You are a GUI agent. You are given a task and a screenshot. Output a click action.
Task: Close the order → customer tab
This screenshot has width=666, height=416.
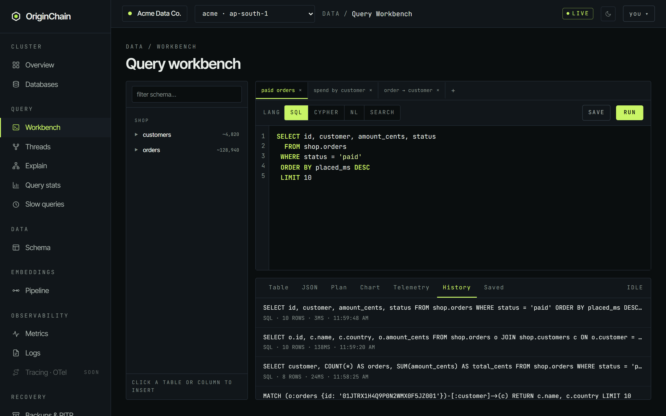click(438, 90)
